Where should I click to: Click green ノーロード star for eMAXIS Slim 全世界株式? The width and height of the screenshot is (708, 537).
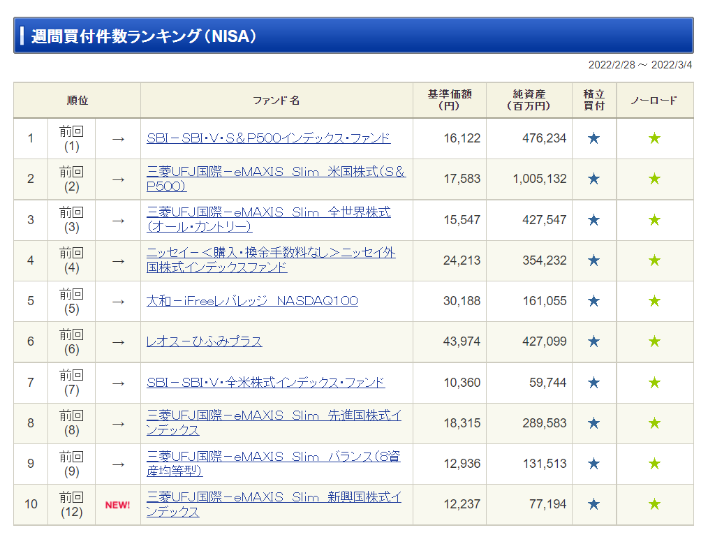point(654,220)
